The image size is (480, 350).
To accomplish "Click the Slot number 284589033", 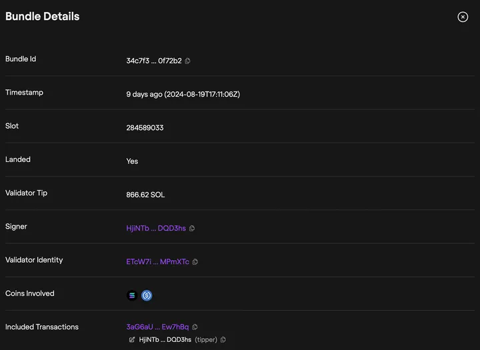I will tap(145, 127).
